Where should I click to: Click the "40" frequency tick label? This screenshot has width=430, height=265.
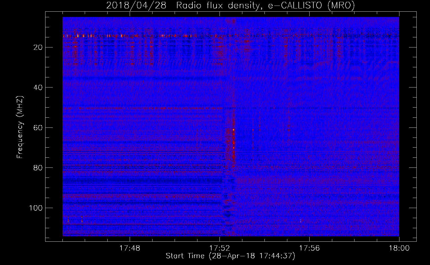click(38, 87)
